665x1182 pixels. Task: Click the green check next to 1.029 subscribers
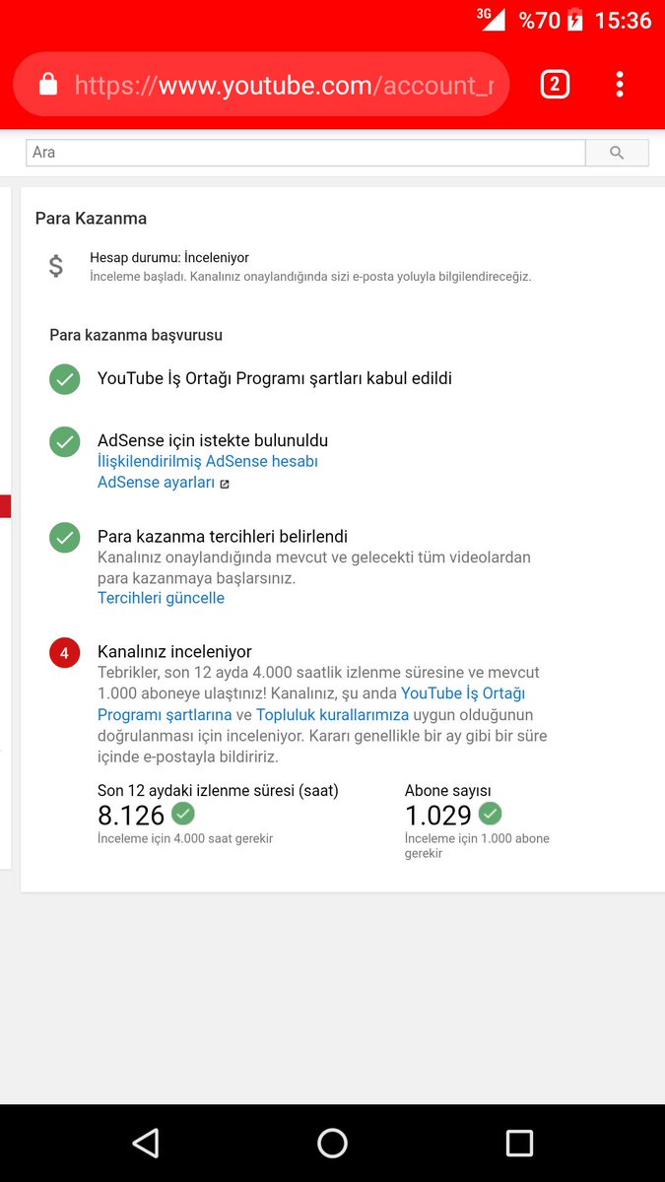pyautogui.click(x=491, y=814)
